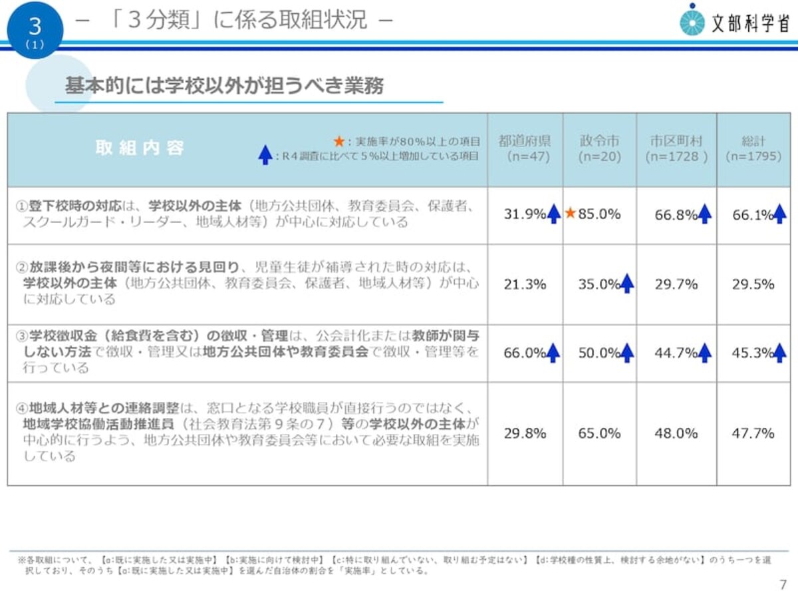Click the blue arrow next to 35.0%
Screen dimensions: 798x599
pyautogui.click(x=626, y=284)
